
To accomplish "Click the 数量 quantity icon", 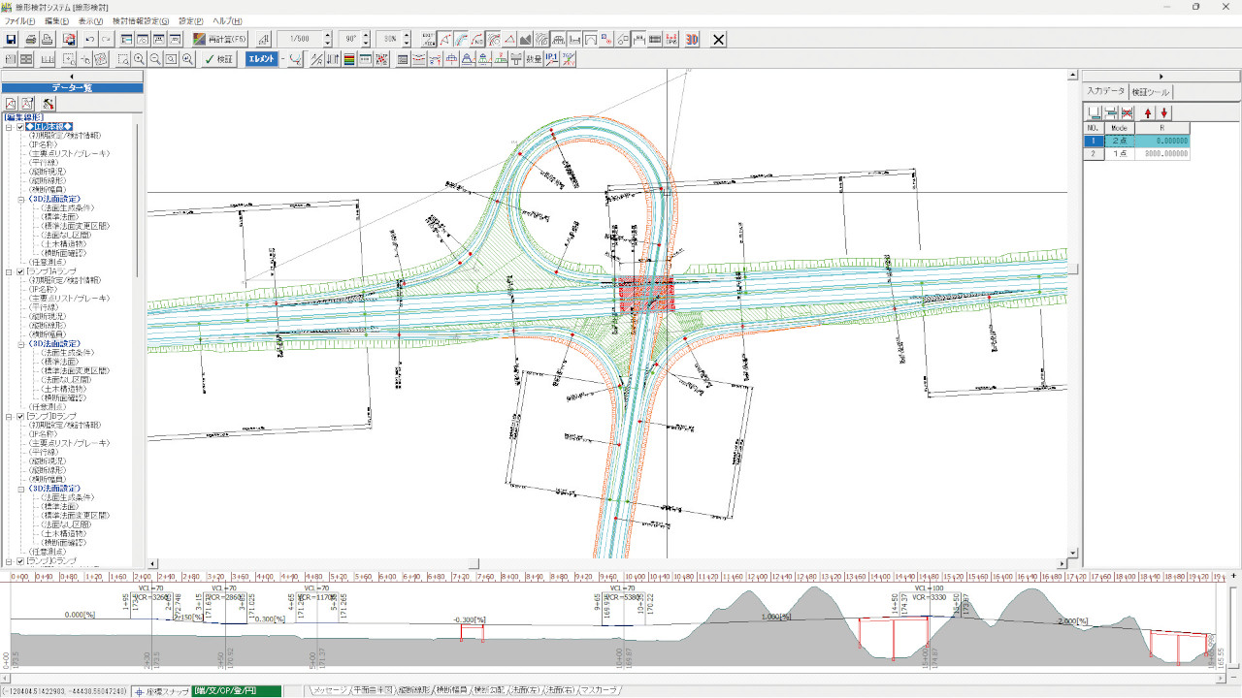I will (x=534, y=59).
